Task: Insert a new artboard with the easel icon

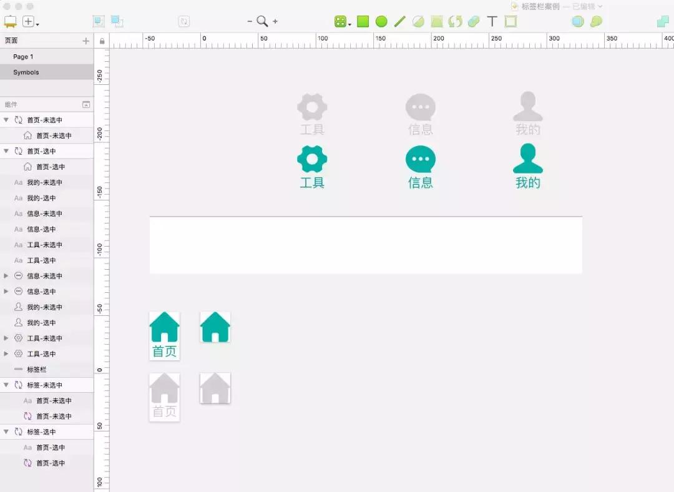Action: click(9, 21)
